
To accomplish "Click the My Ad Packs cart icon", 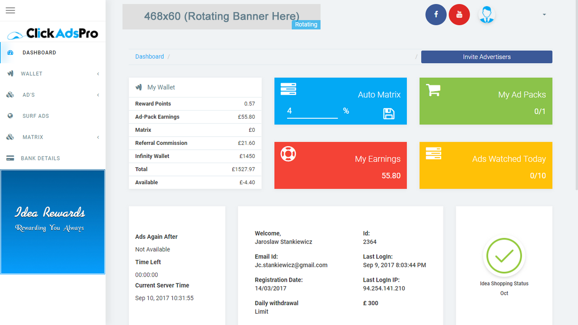I will click(x=433, y=90).
